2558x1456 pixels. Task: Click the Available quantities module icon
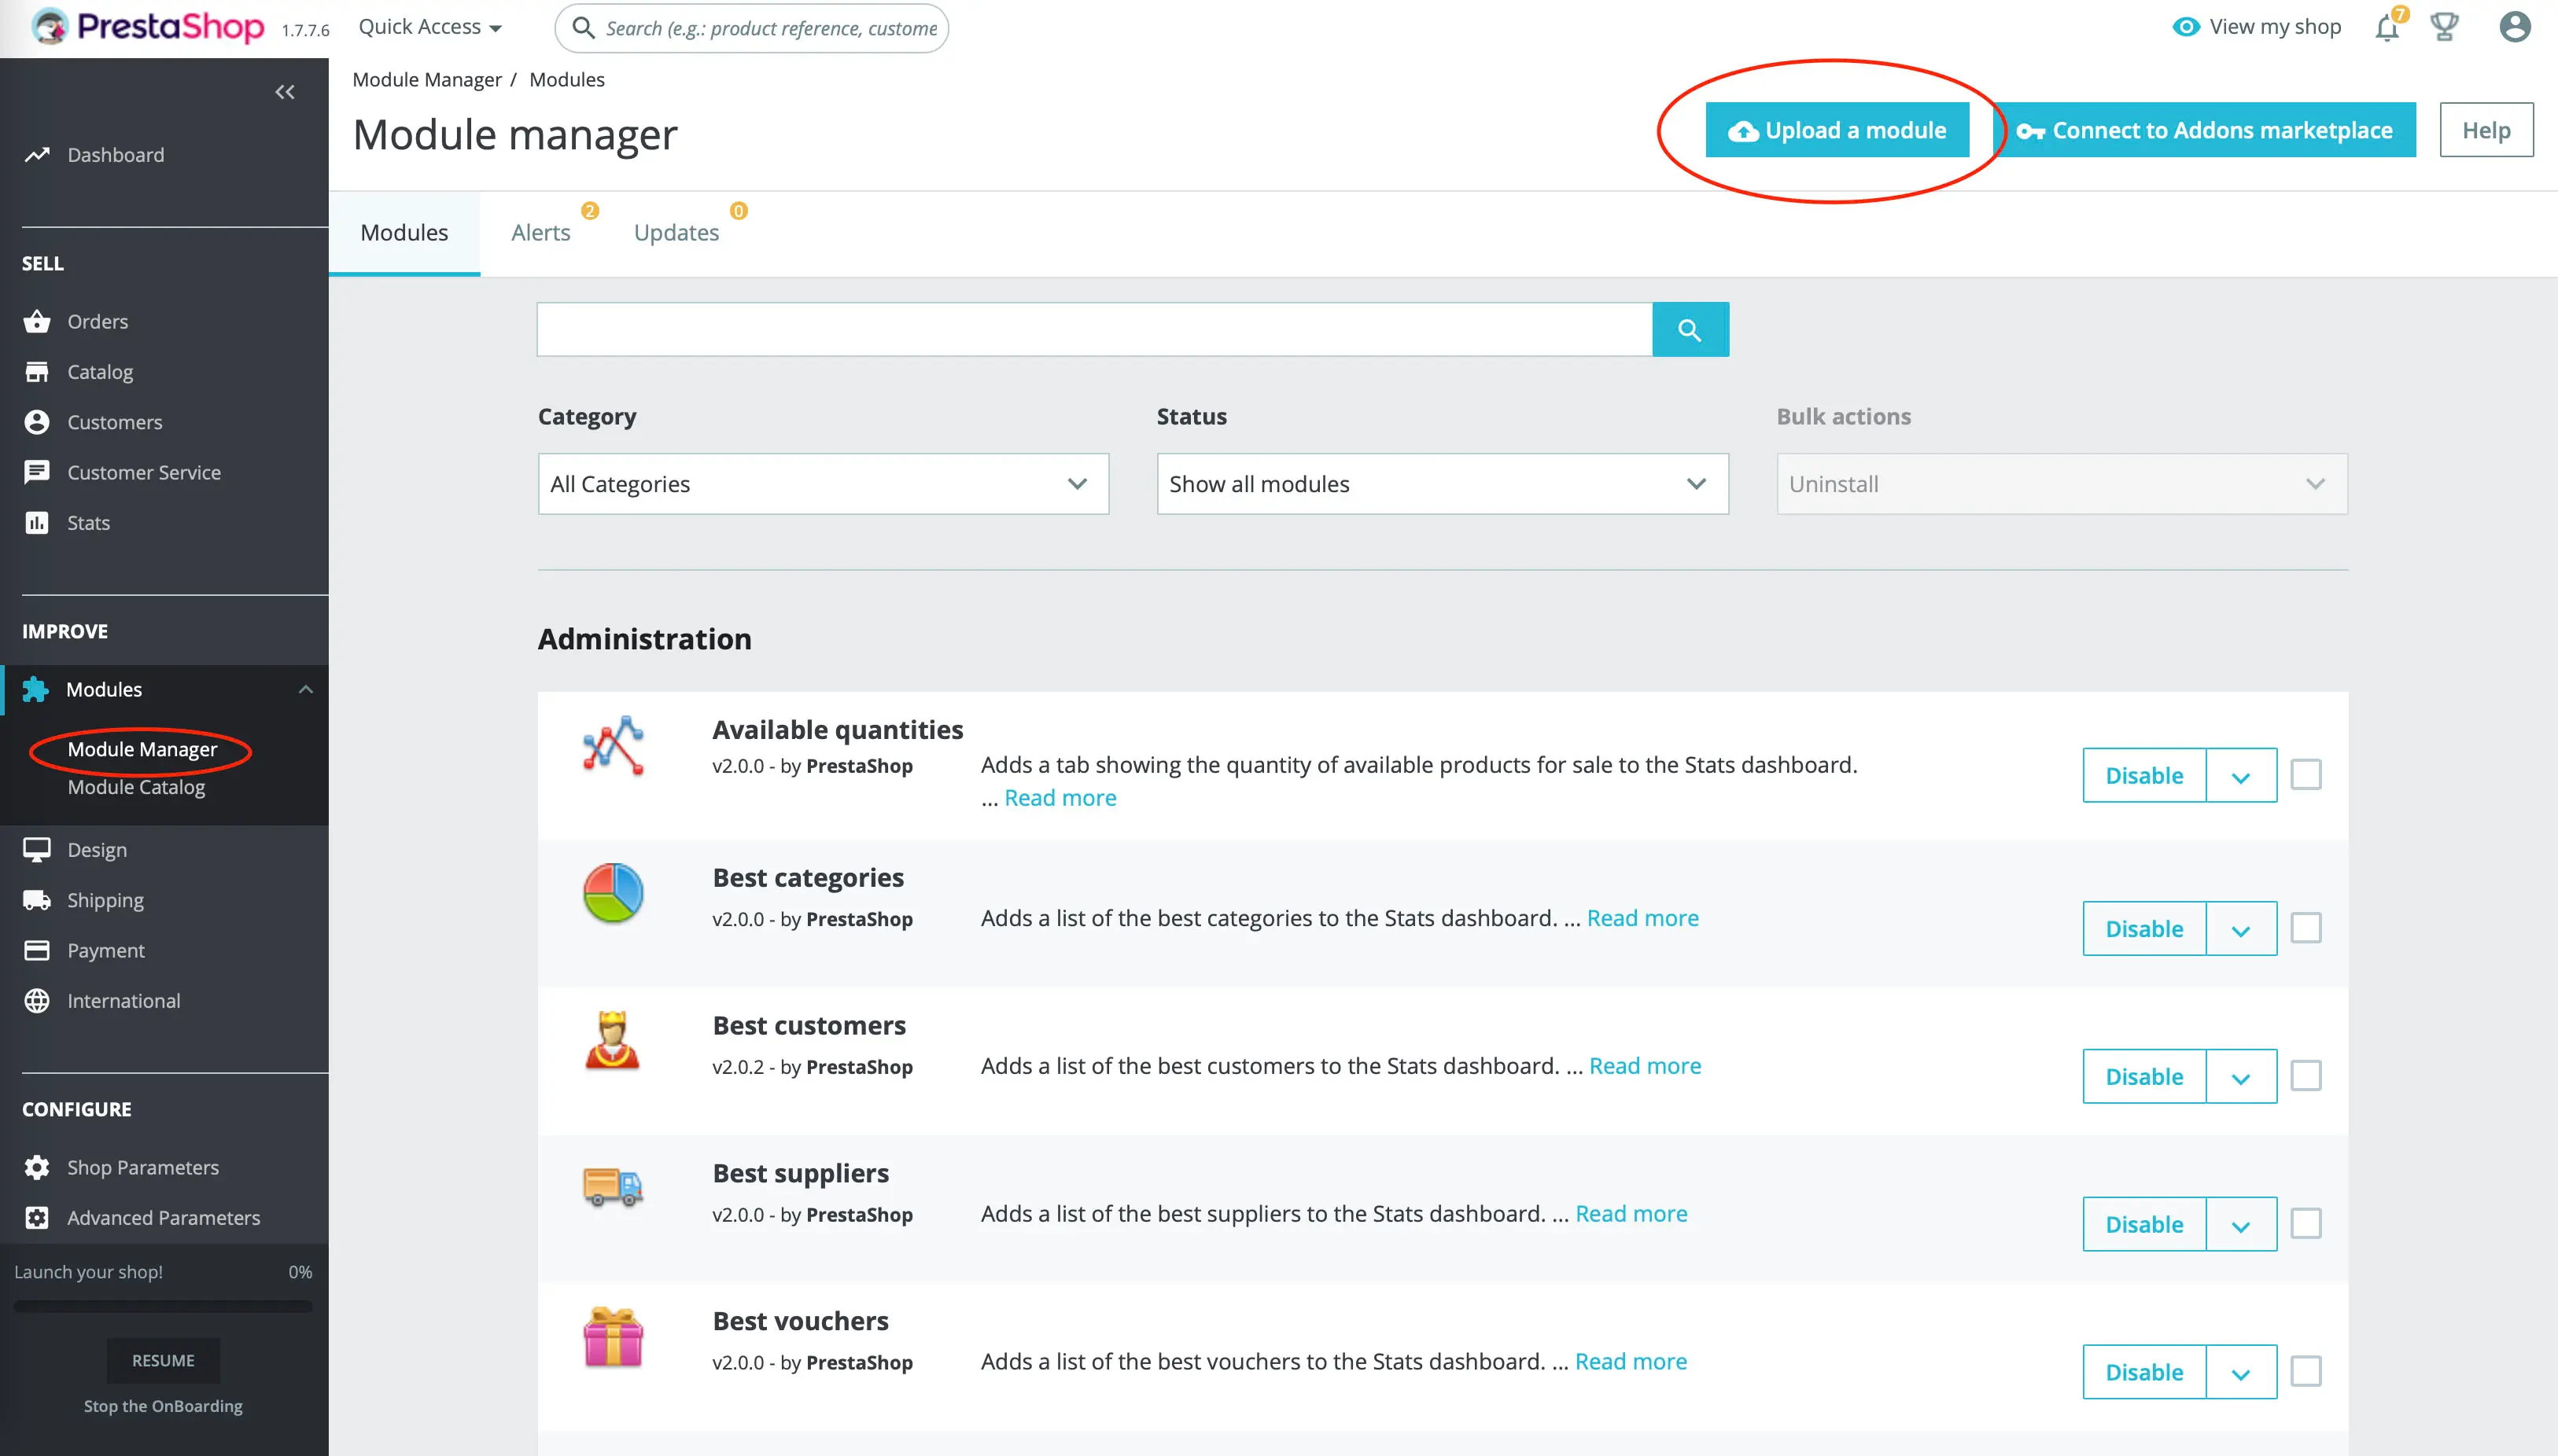coord(614,746)
